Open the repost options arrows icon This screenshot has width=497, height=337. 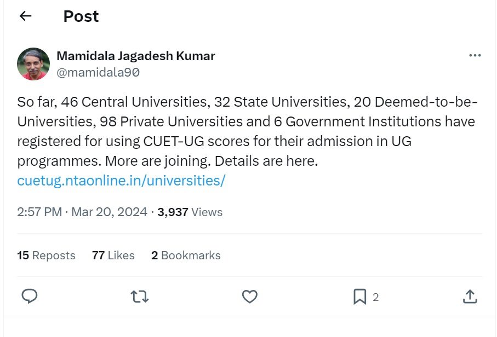(x=140, y=297)
